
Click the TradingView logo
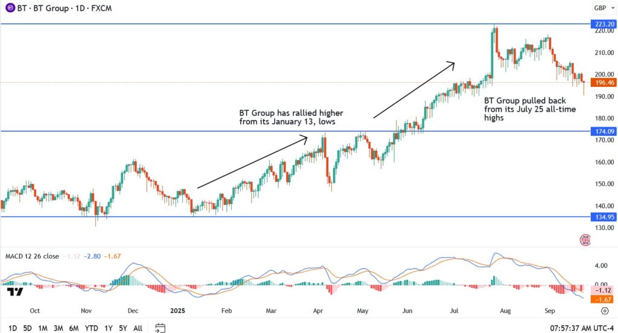(x=16, y=292)
